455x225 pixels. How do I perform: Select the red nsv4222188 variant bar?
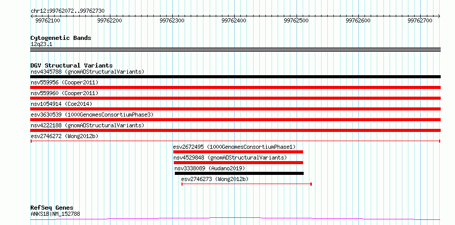[235, 130]
